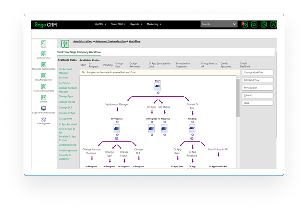Click the Preview List button
This screenshot has height=210, width=308.
tap(257, 88)
